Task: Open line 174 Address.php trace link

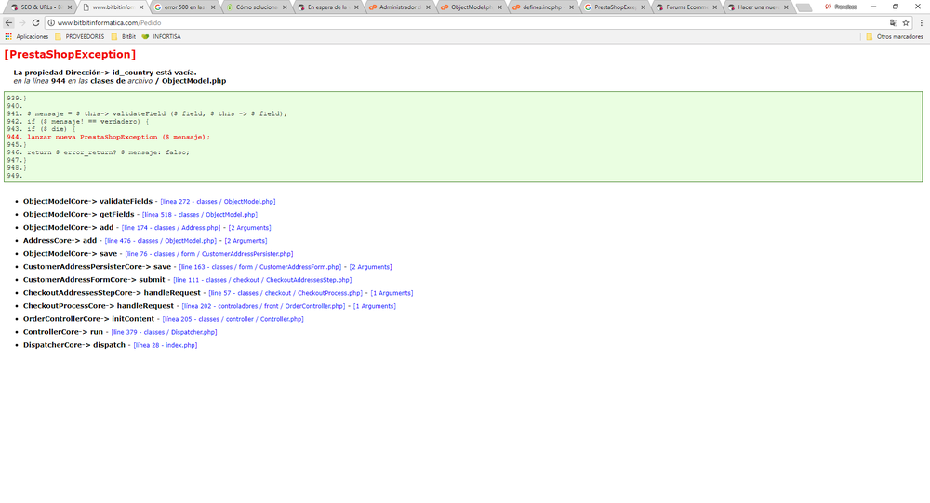Action: pos(171,228)
